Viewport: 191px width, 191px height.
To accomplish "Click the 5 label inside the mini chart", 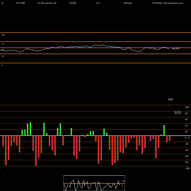I will coord(122,186).
